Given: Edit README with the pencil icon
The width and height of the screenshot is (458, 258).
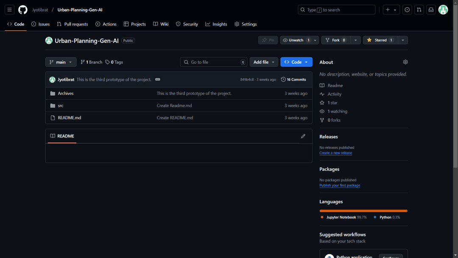Looking at the screenshot, I should click(303, 136).
